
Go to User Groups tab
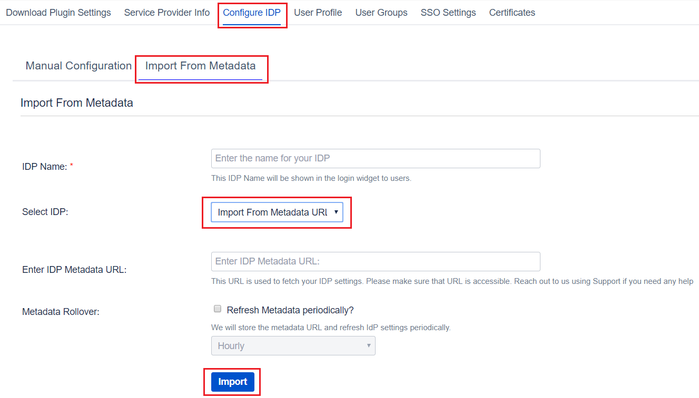pos(381,13)
